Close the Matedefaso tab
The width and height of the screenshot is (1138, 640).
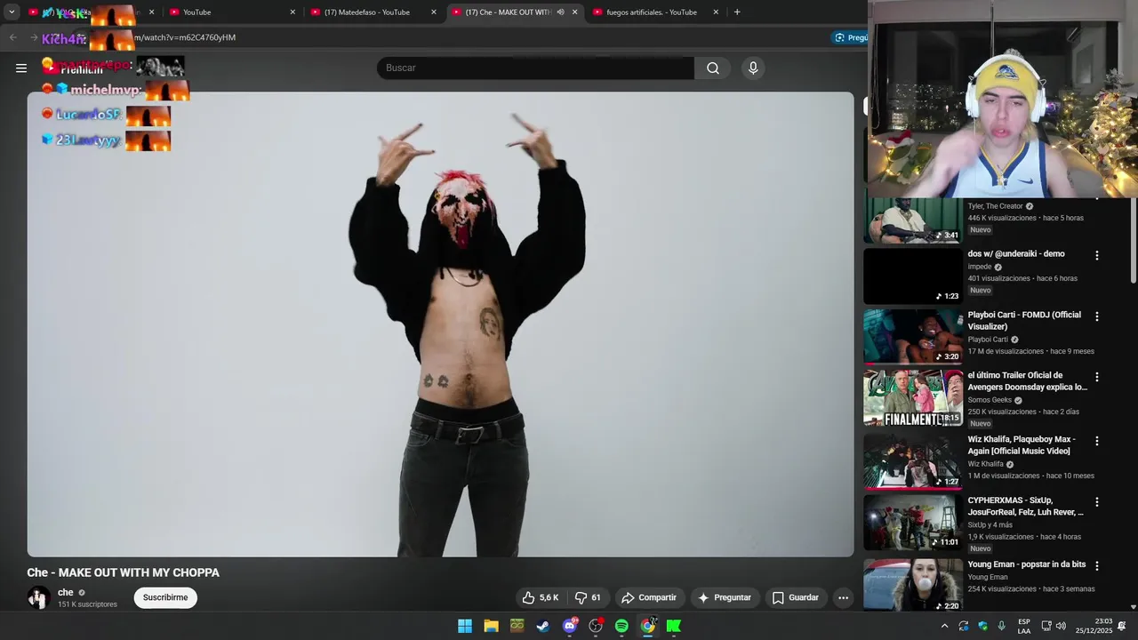click(x=434, y=12)
